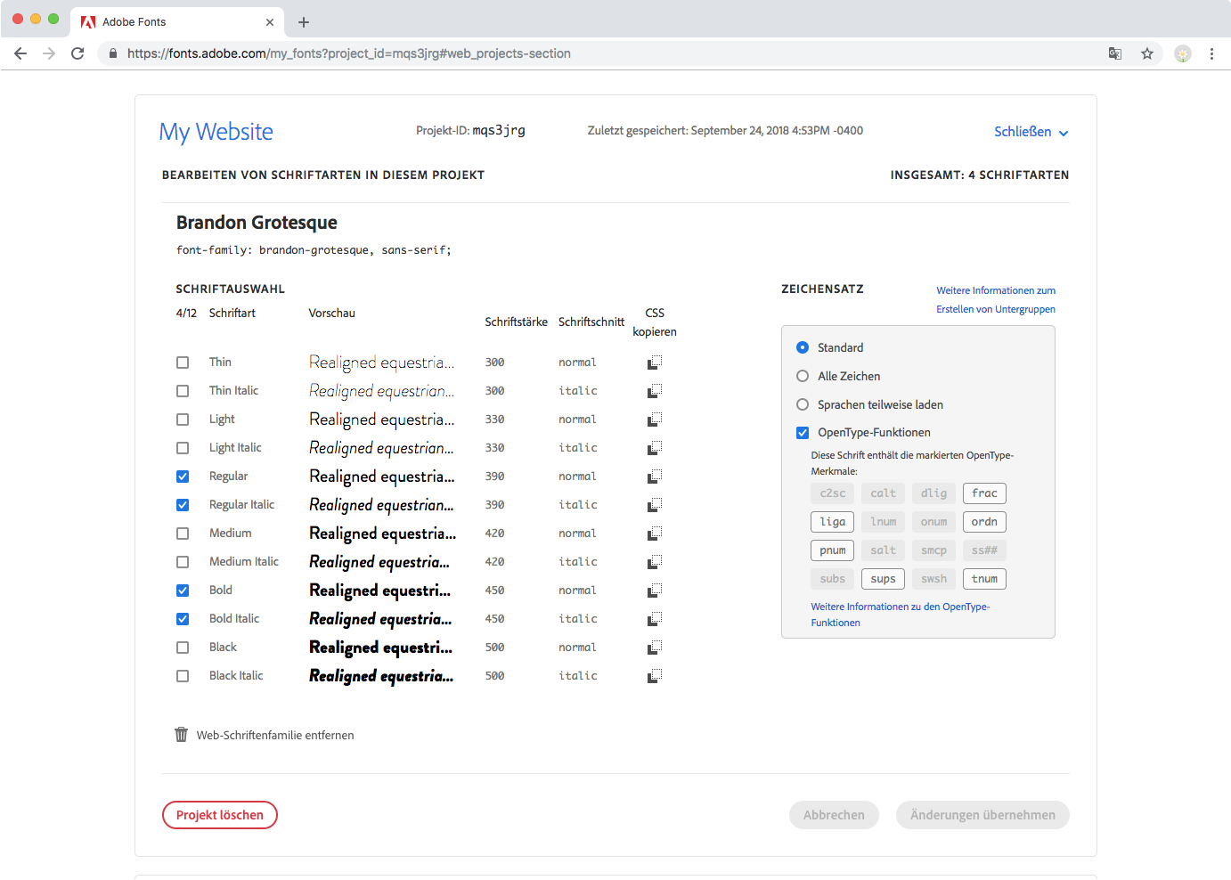This screenshot has width=1231, height=880.
Task: Copy CSS for Medium font
Action: pos(655,534)
